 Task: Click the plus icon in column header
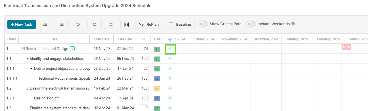(x=170, y=40)
